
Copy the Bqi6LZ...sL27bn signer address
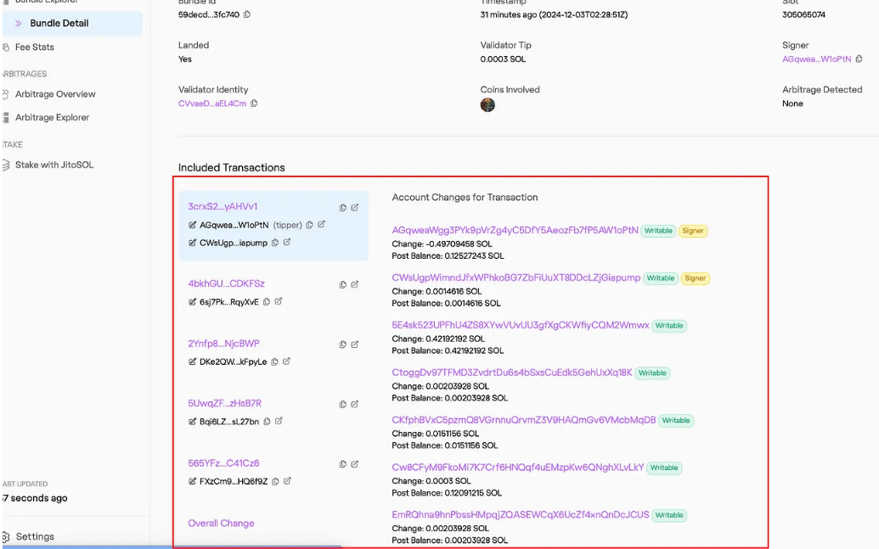[267, 421]
